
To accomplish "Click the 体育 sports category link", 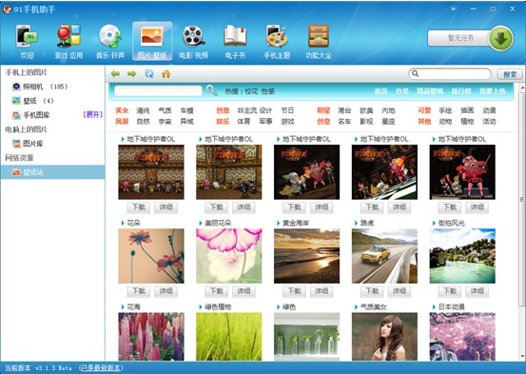I will pyautogui.click(x=244, y=121).
